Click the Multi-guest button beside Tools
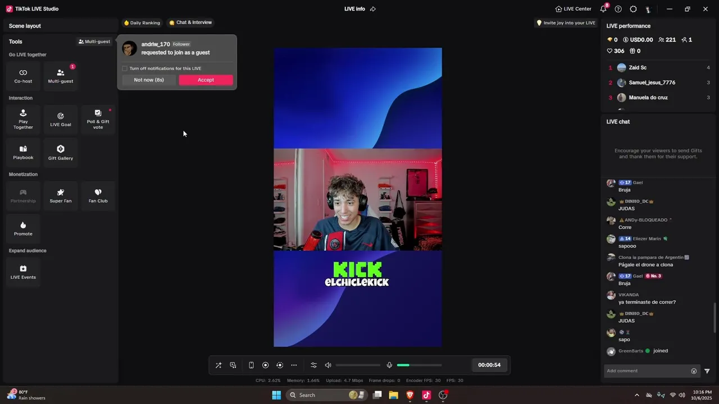This screenshot has width=719, height=404. click(x=94, y=42)
